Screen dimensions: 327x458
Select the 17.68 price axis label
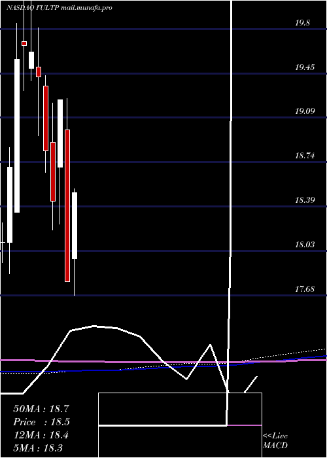point(305,289)
